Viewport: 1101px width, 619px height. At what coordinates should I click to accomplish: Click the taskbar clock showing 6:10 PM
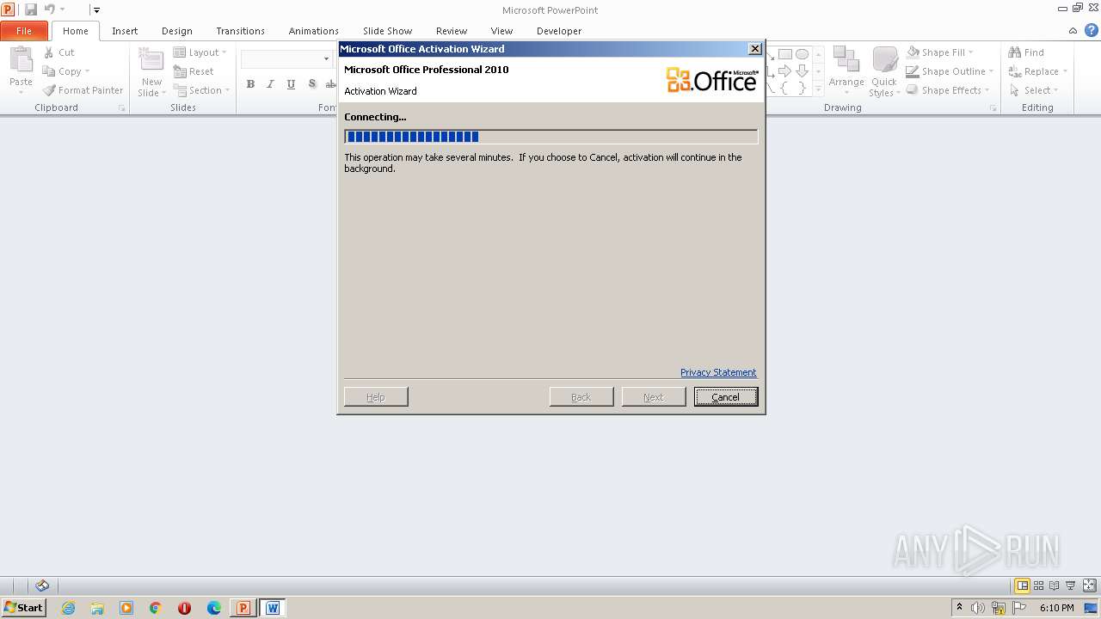[1056, 608]
